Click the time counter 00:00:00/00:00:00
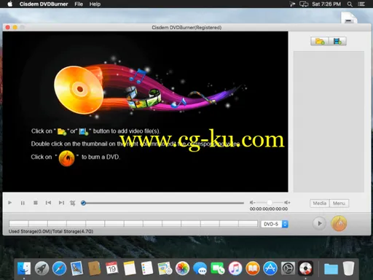373x280 pixels. pos(269,209)
